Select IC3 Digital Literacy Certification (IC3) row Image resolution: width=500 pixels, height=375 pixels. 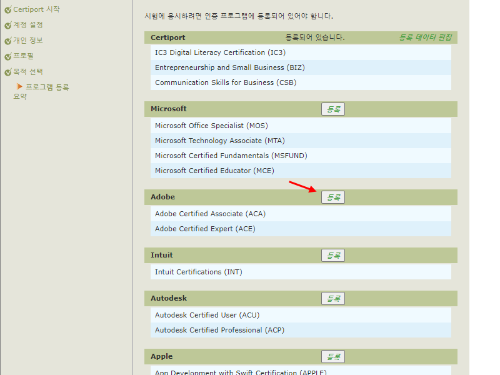pyautogui.click(x=301, y=52)
